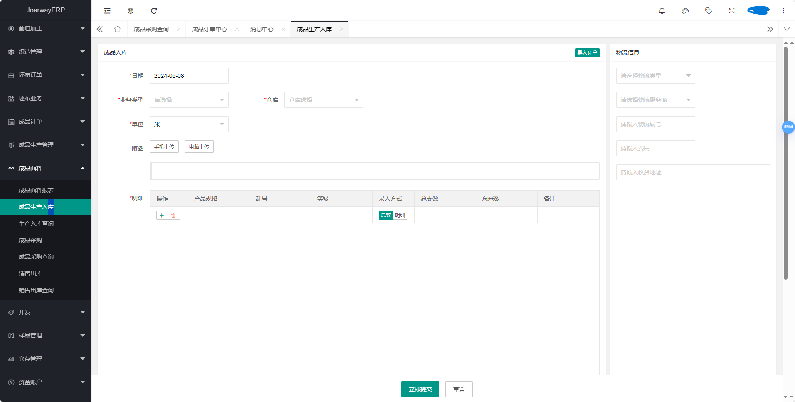
Task: Open the tab options down chevron
Action: [787, 29]
